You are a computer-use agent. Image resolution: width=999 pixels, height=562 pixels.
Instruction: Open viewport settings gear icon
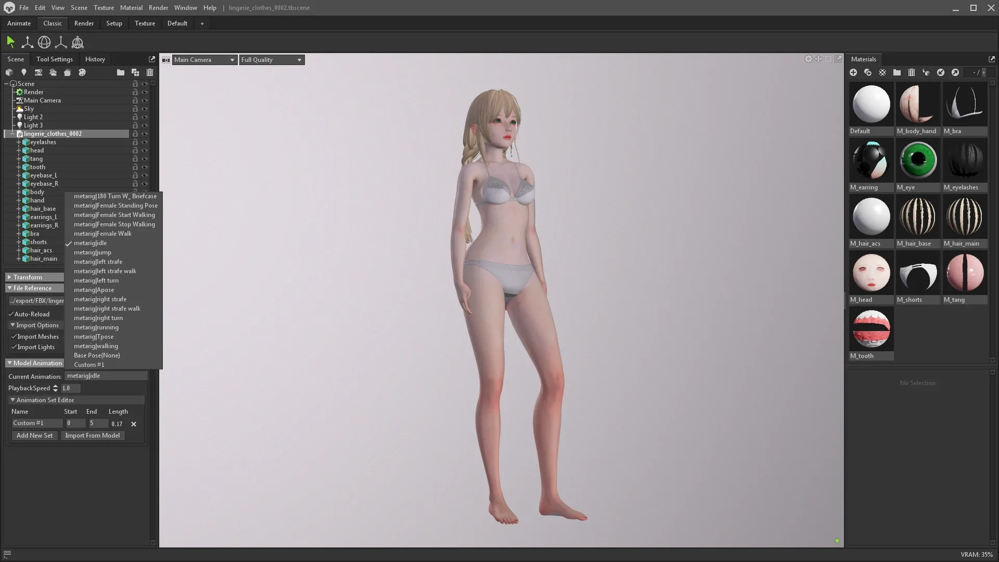pyautogui.click(x=808, y=59)
